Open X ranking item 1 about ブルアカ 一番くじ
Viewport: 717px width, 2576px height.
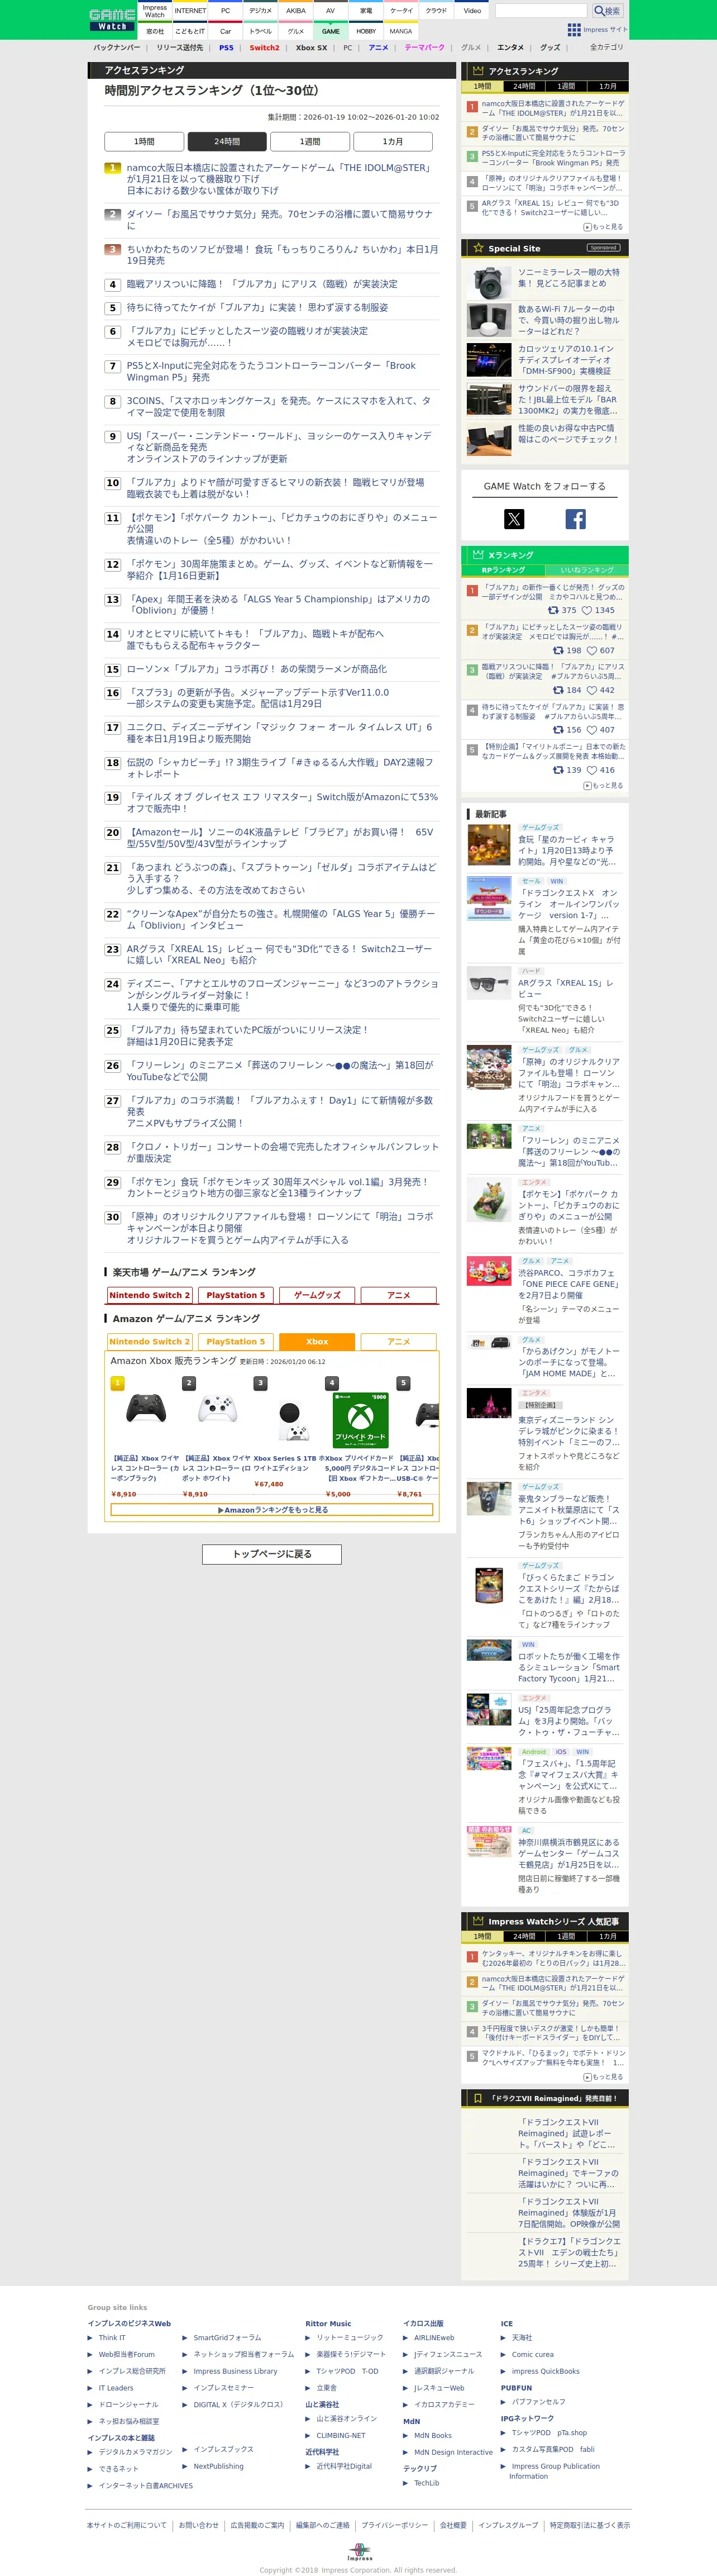553,593
